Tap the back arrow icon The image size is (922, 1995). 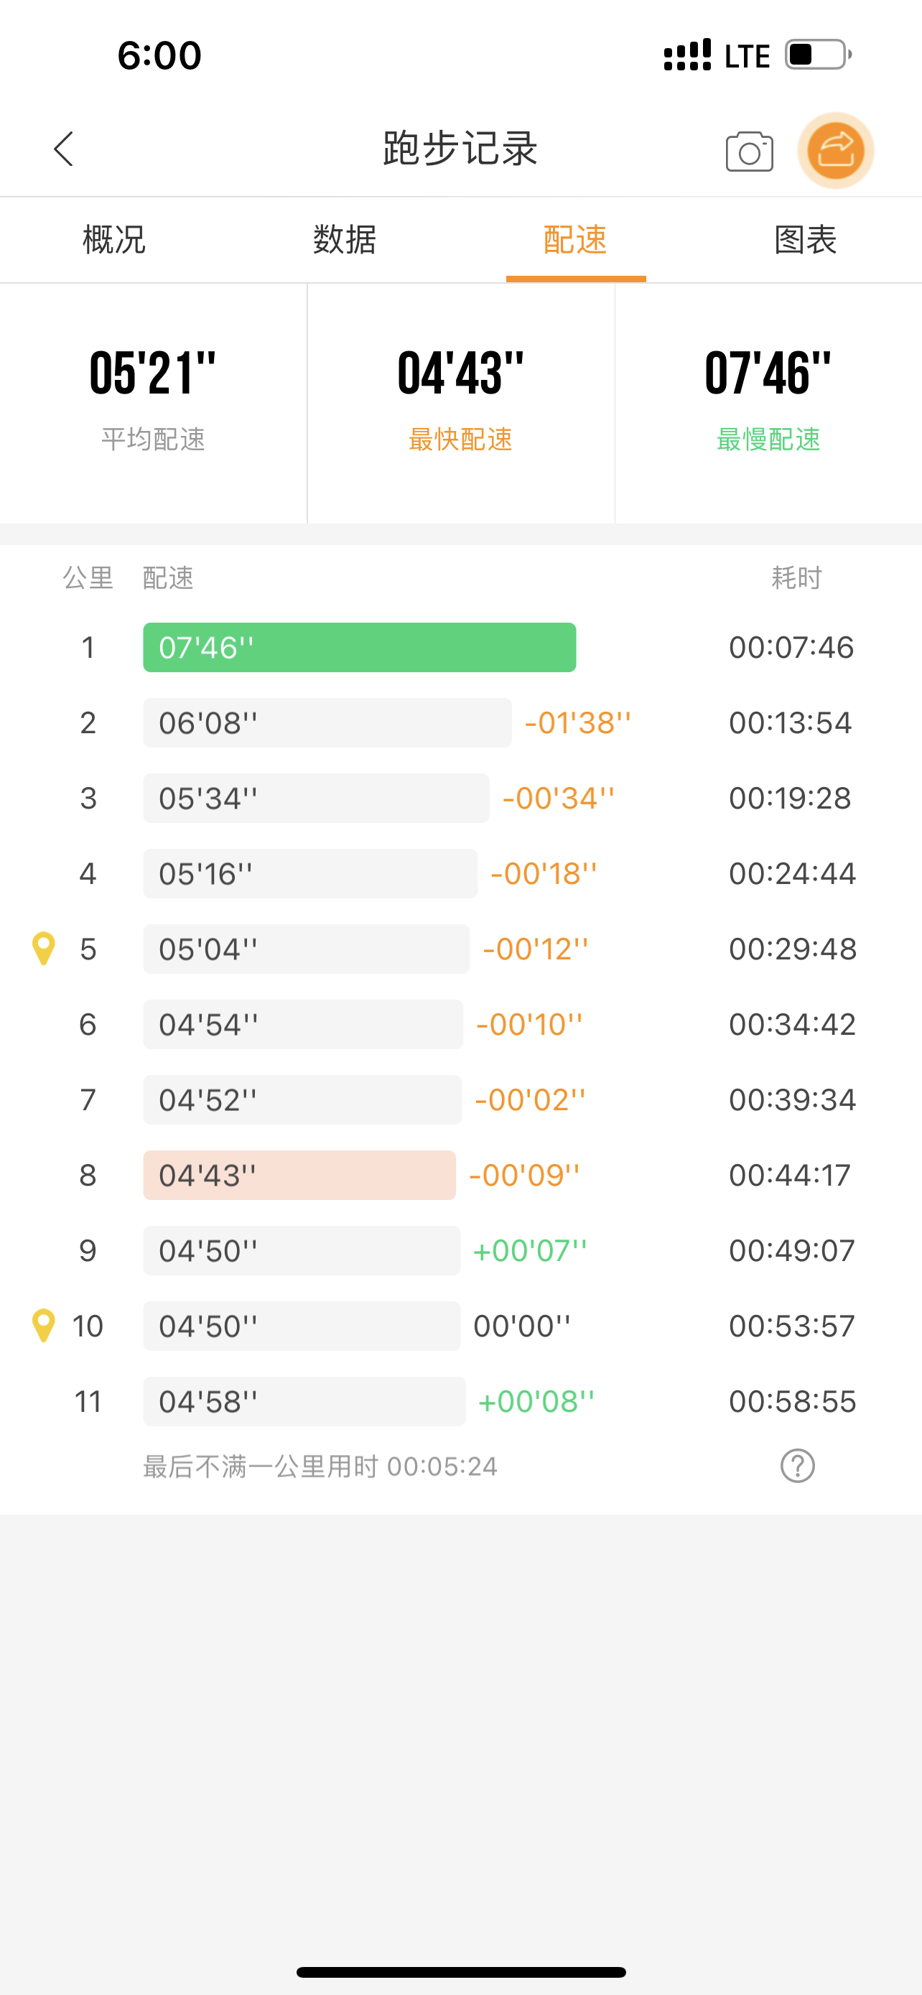pos(63,149)
